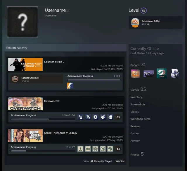Open the Screenshots link
The height and width of the screenshot is (171, 187).
tap(138, 104)
